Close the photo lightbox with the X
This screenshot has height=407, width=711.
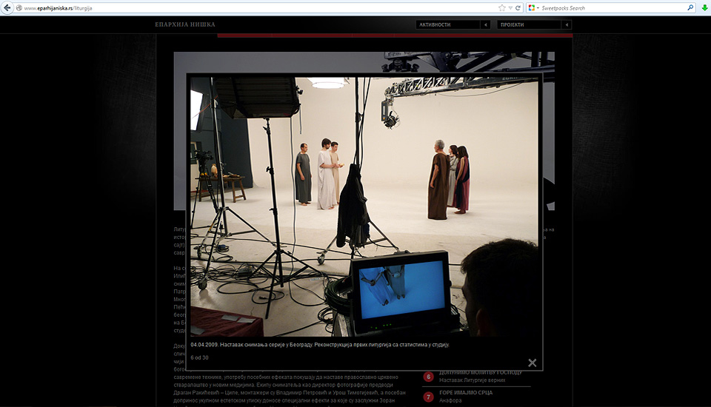[x=532, y=363]
